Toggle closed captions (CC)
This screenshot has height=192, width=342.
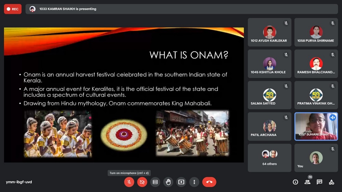pos(155,182)
